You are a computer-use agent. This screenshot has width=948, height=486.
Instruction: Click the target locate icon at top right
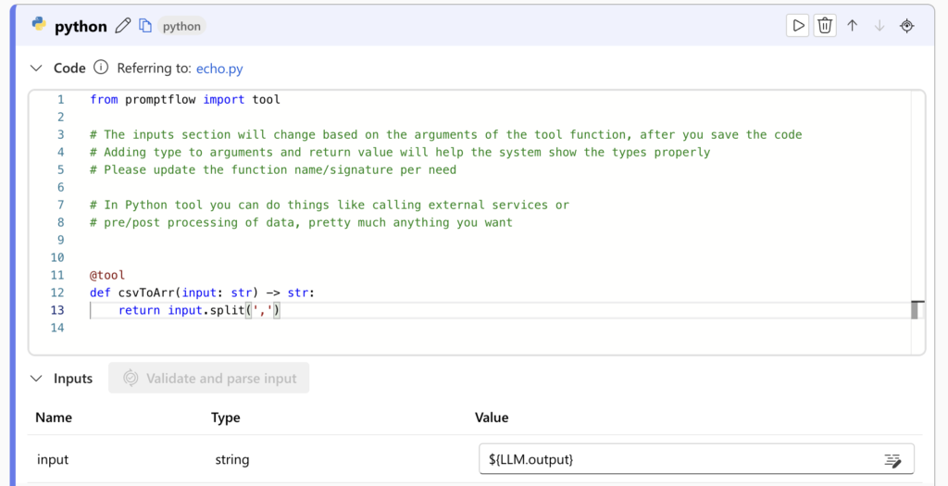(x=907, y=26)
